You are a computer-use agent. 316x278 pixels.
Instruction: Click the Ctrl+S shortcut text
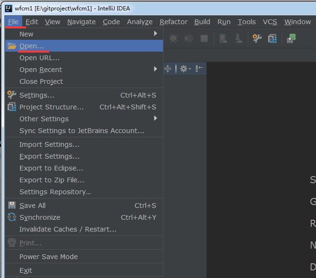click(x=145, y=206)
